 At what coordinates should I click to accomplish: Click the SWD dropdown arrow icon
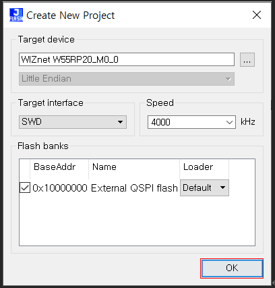point(120,122)
